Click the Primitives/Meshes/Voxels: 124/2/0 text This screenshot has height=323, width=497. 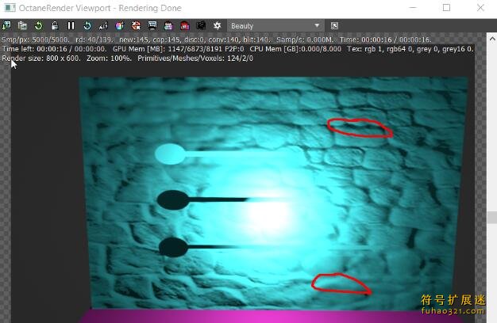[x=195, y=59]
